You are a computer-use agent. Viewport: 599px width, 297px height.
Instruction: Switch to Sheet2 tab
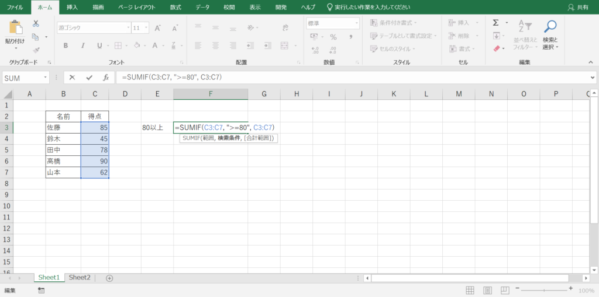click(x=80, y=277)
